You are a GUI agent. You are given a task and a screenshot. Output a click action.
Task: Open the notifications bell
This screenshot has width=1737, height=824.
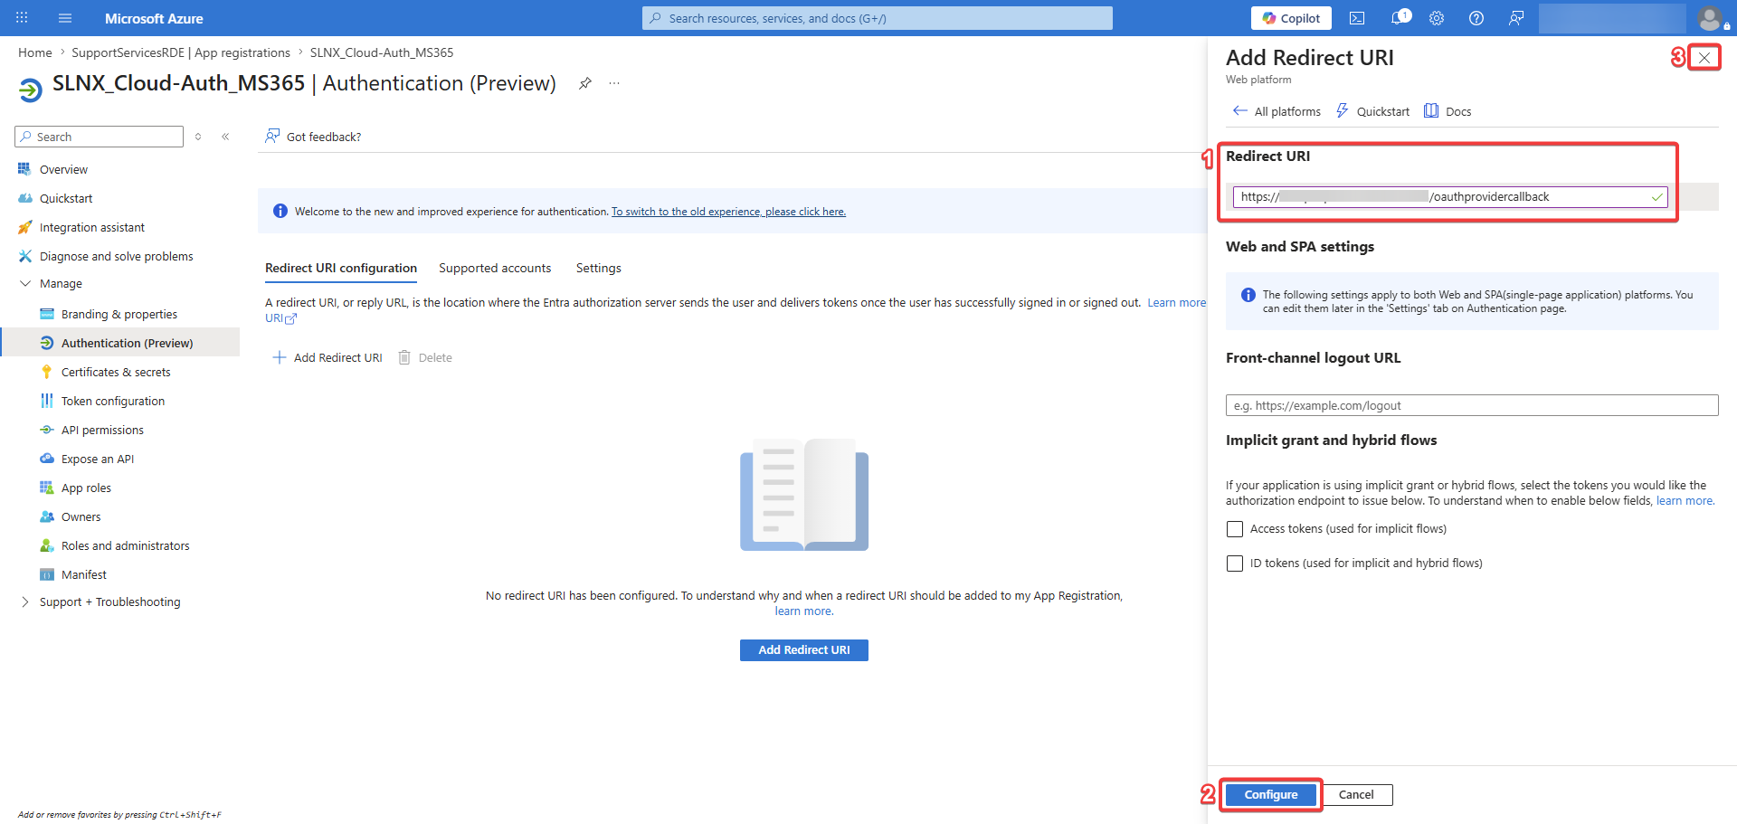pyautogui.click(x=1400, y=18)
